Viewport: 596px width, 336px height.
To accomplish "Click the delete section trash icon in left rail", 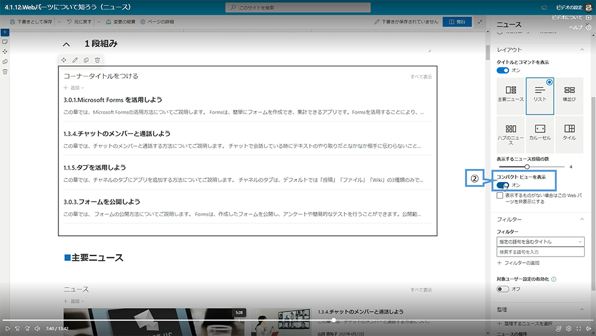I will tap(5, 72).
